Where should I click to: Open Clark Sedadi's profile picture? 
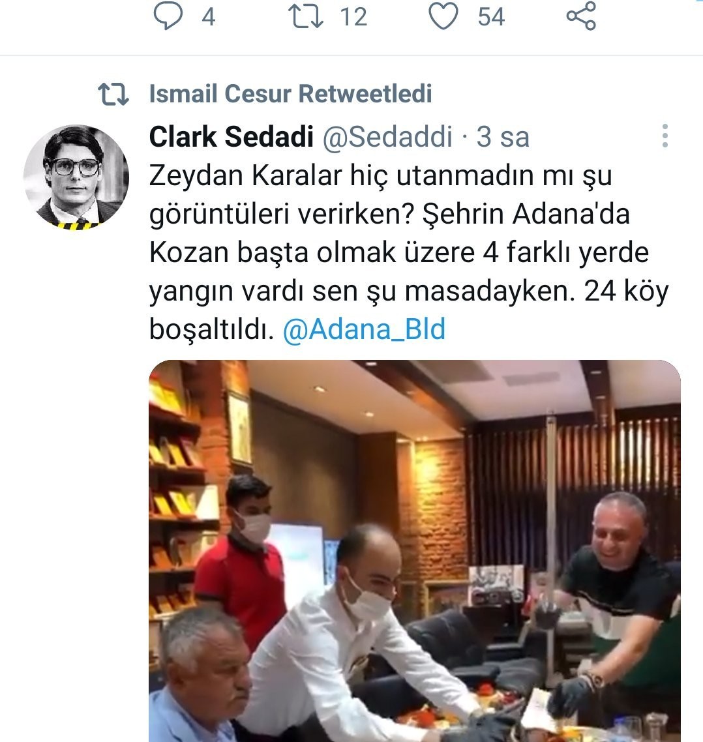(x=76, y=177)
